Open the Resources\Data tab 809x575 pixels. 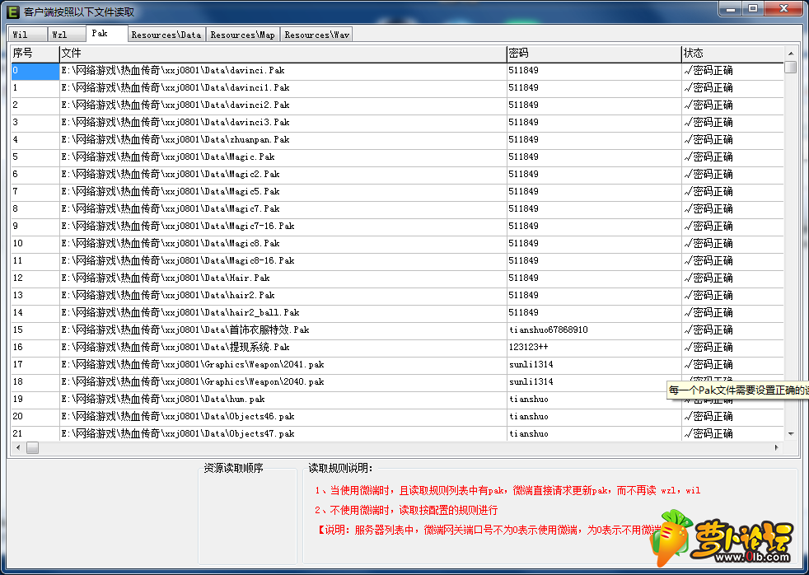[x=166, y=35]
